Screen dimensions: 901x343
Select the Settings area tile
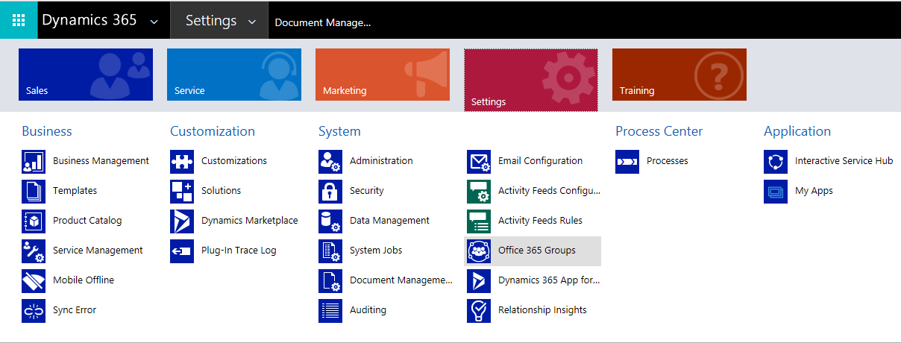531,81
